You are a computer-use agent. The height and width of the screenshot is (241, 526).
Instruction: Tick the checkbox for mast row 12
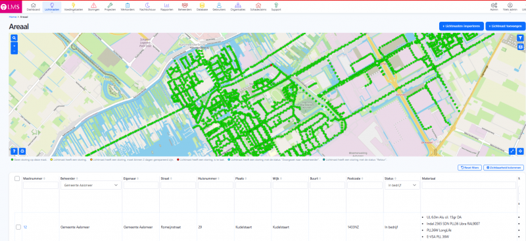click(x=18, y=227)
